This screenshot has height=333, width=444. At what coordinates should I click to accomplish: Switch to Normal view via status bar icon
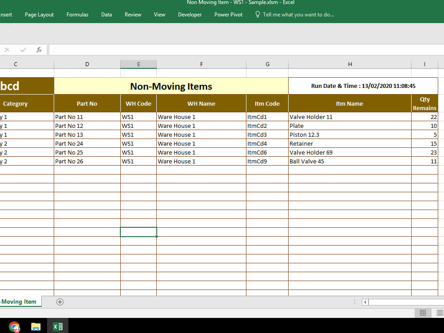423,313
